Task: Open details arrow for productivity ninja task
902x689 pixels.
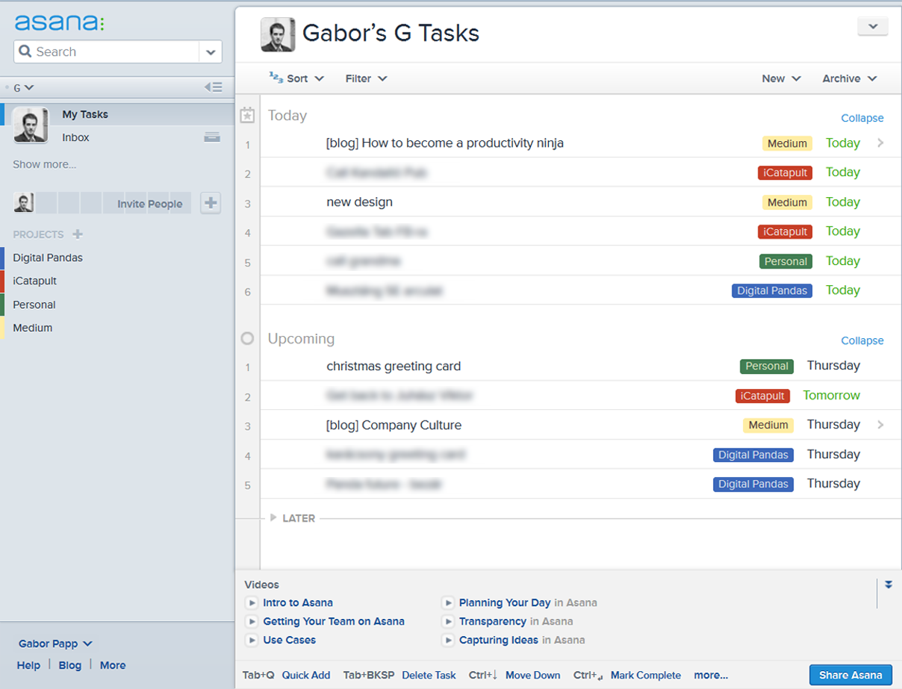Action: tap(880, 143)
